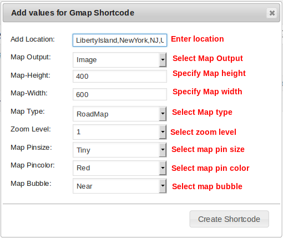Image resolution: width=283 pixels, height=238 pixels.
Task: Expand the Map Type RoadMap dropdown
Action: [x=120, y=114]
